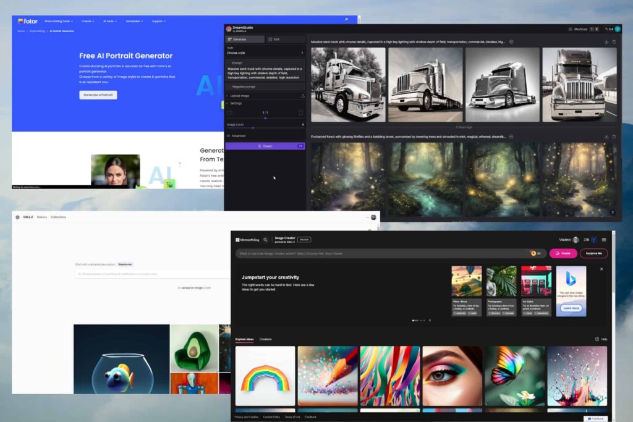Download the semi-truck image set
The image size is (633, 422).
[x=606, y=42]
